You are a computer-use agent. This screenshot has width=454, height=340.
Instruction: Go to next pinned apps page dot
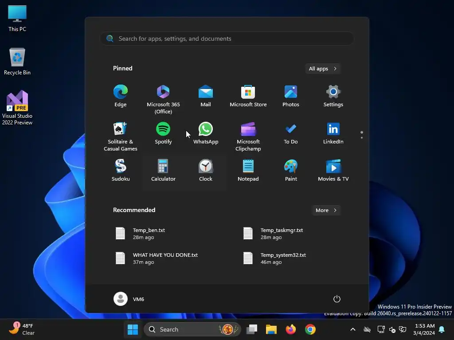pos(362,138)
